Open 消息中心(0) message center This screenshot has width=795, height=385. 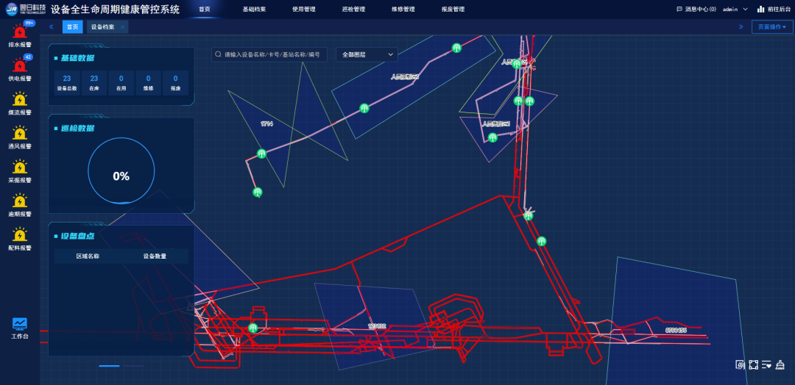click(x=696, y=9)
